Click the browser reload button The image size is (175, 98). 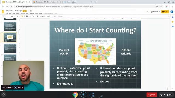coord(11,7)
